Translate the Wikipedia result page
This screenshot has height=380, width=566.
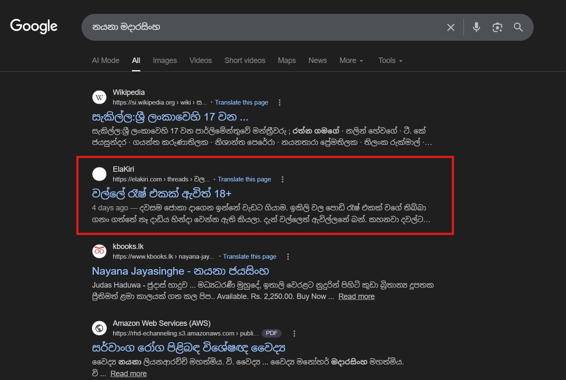click(x=242, y=102)
